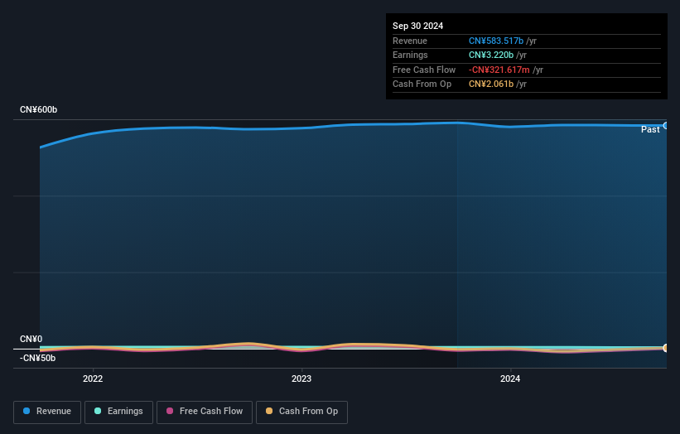Click the CN¥3.220b earnings value
Viewport: 680px width, 434px height.
pyautogui.click(x=491, y=55)
